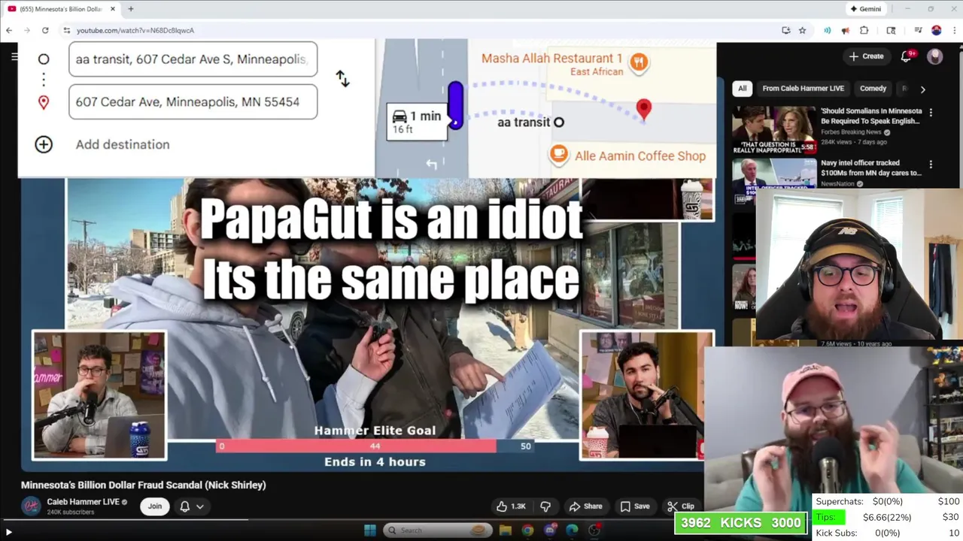Click the coffee cup map pin
The height and width of the screenshot is (541, 963).
click(558, 155)
